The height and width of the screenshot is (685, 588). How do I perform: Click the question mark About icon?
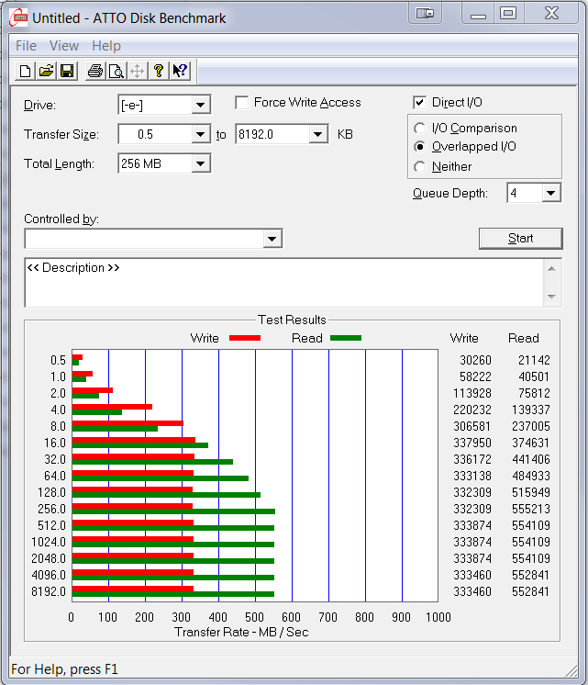point(159,71)
